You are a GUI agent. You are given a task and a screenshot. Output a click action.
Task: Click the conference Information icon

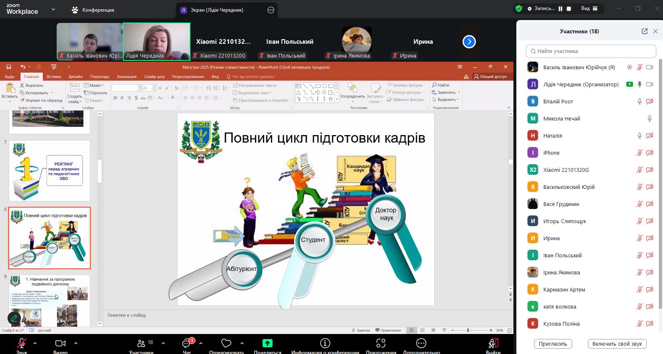click(x=325, y=343)
